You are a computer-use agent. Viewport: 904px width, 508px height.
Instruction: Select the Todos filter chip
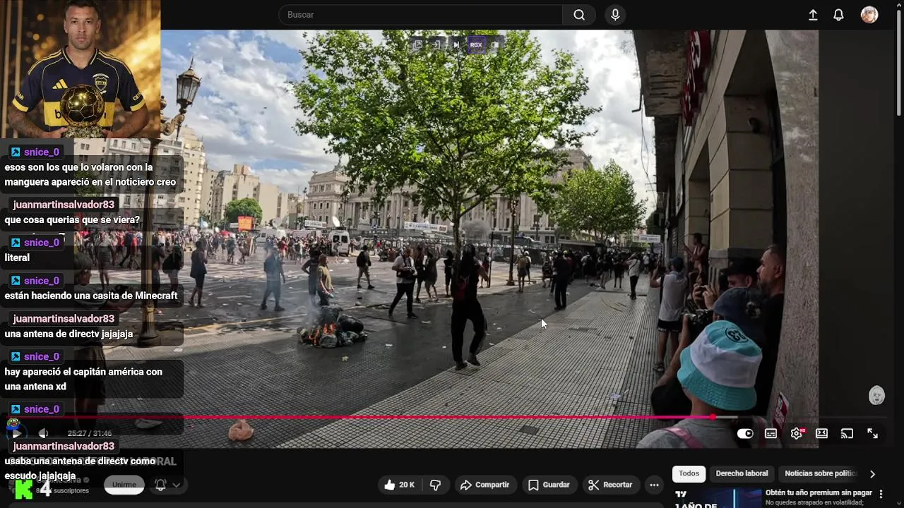pos(689,473)
